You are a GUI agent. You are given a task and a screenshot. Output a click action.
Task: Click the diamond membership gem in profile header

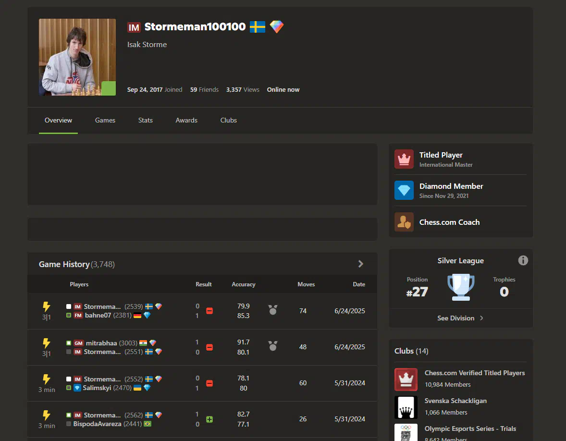click(x=276, y=27)
